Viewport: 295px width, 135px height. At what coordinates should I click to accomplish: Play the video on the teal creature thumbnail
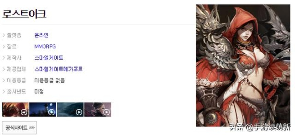(x=79, y=112)
